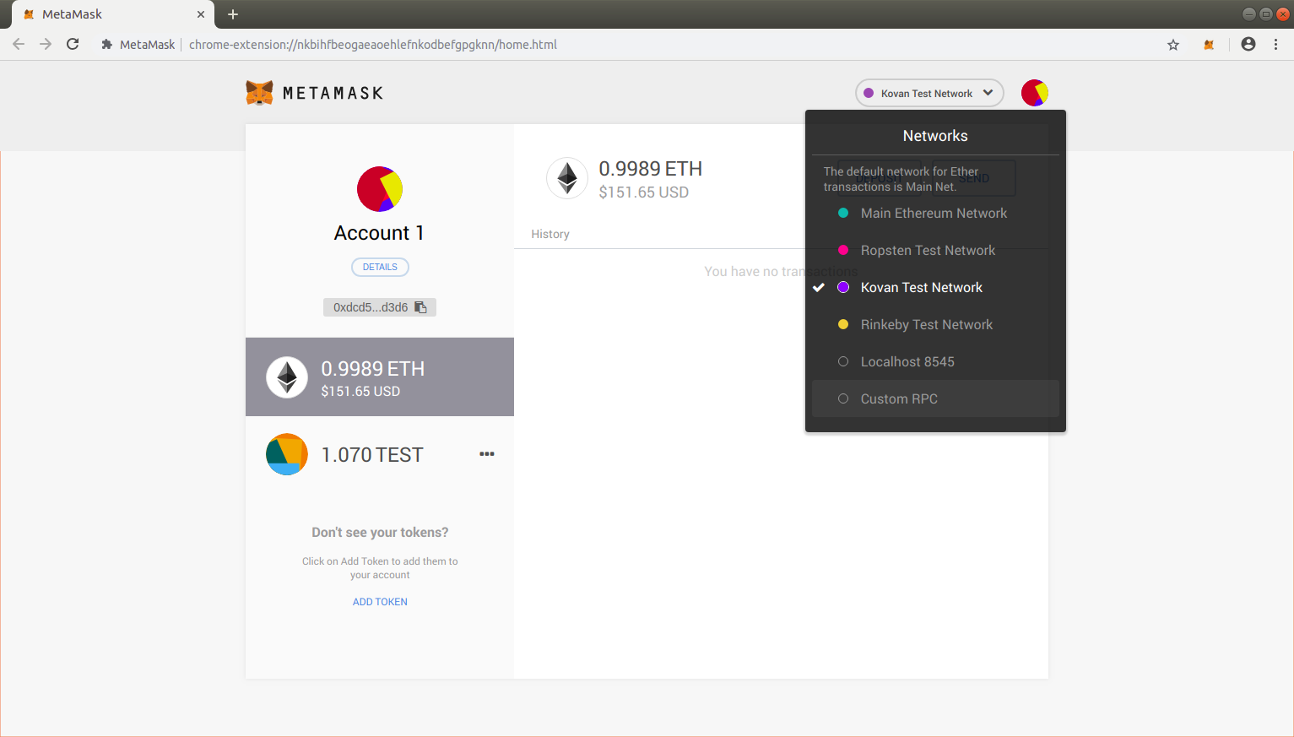Click the ADD TOKEN link
The width and height of the screenshot is (1294, 737).
(x=380, y=601)
